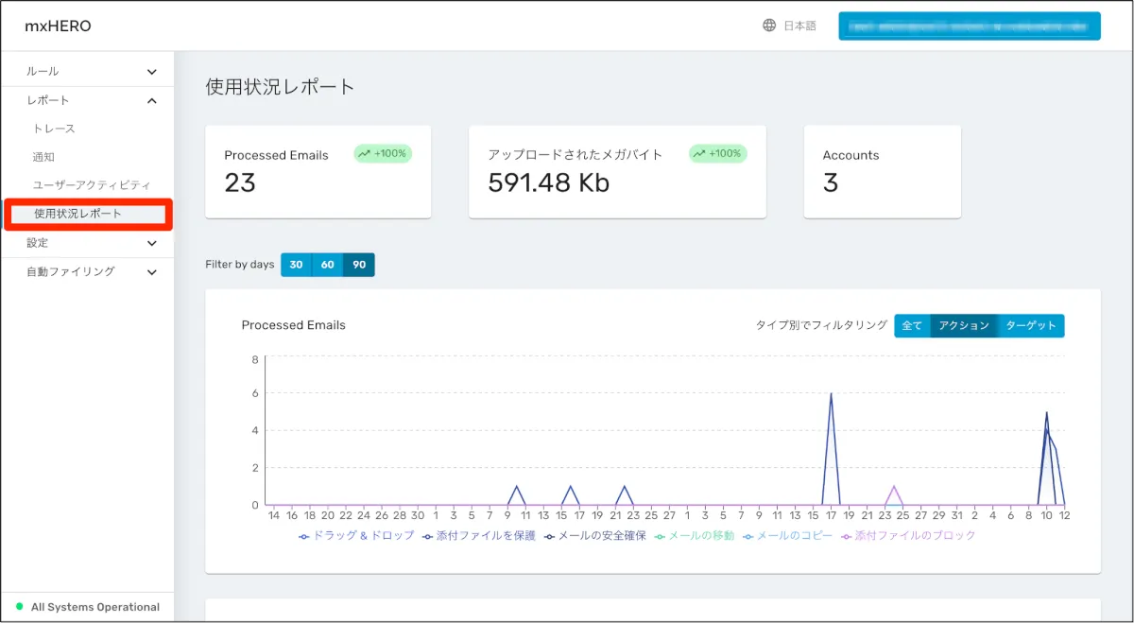Filter chart by アクション type
1134x623 pixels.
tap(963, 325)
